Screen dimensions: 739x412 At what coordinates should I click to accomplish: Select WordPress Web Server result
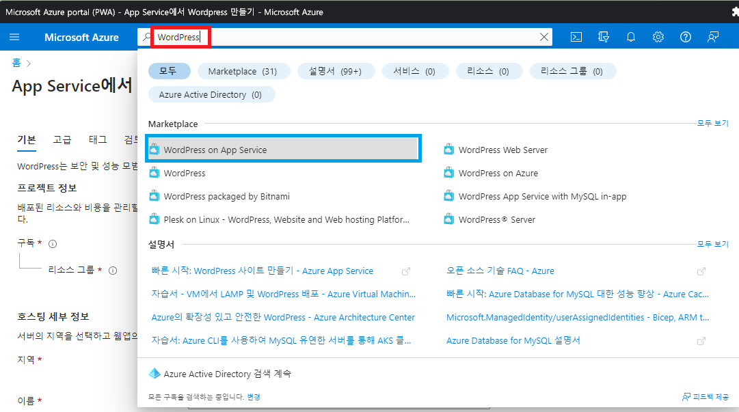click(503, 150)
